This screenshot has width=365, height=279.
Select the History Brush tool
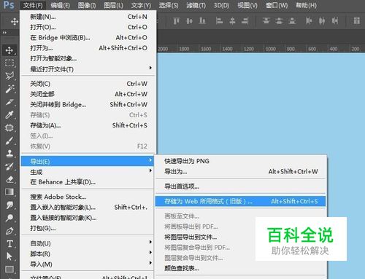[x=9, y=166]
